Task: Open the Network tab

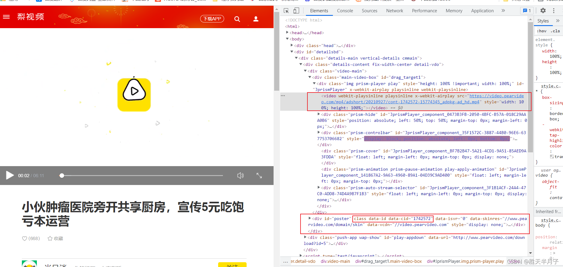Action: point(395,11)
